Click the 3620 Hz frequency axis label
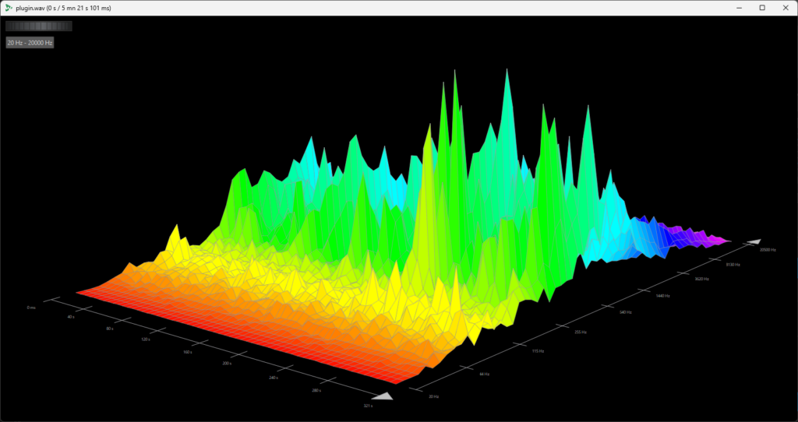Viewport: 798px width, 422px height. (702, 278)
